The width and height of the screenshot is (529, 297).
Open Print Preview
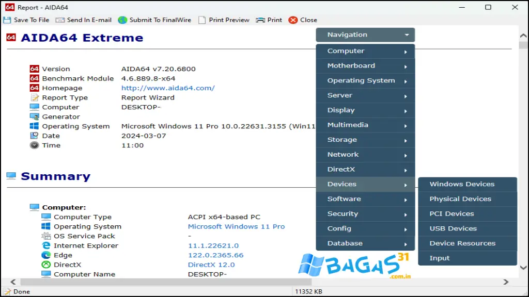coord(224,20)
